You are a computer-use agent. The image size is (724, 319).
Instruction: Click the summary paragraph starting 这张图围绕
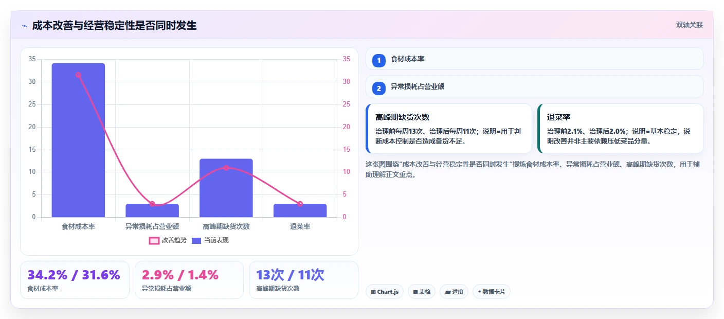click(533, 169)
